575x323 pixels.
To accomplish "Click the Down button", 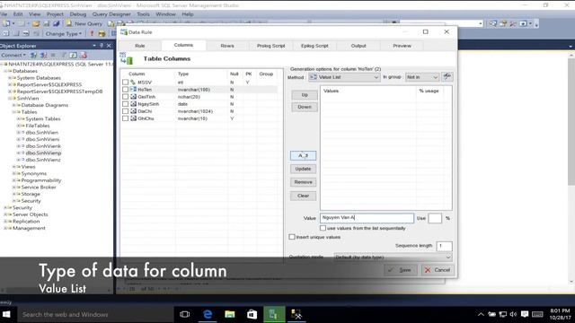I will pos(305,107).
